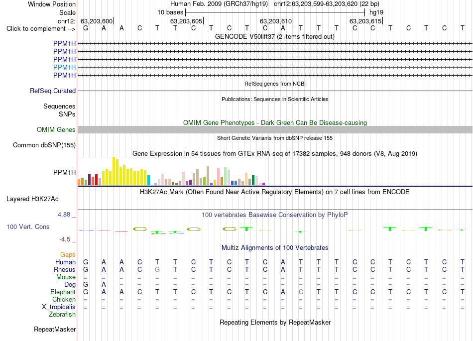The height and width of the screenshot is (341, 473).
Task: Click the chr12:63,203,599-63,203,620 window position text
Action: coord(327,4)
